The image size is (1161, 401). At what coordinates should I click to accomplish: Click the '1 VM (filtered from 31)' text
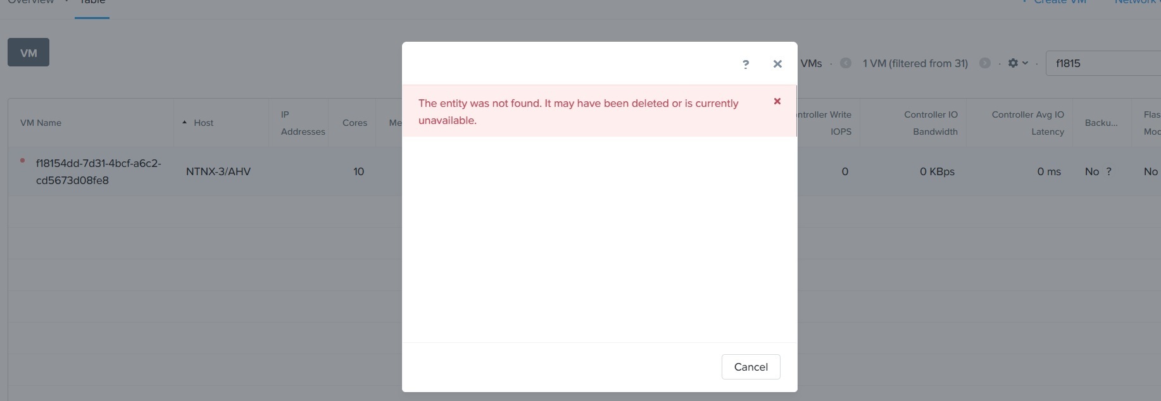[915, 63]
